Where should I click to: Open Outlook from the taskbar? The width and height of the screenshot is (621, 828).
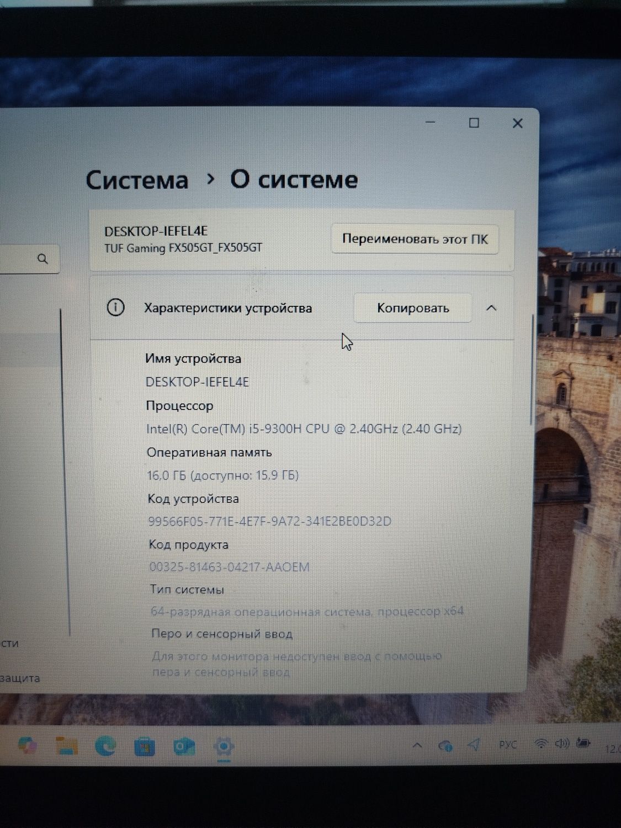coord(184,747)
